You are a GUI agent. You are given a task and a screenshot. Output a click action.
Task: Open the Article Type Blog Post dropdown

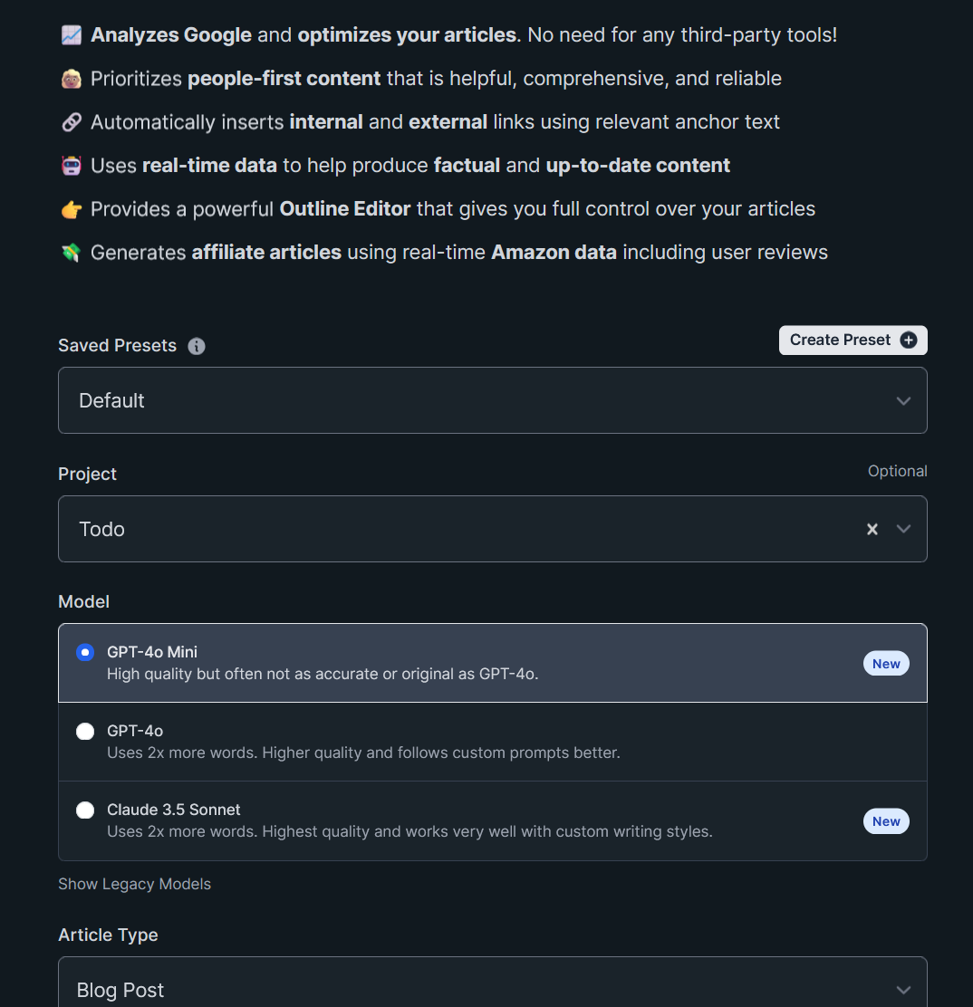[x=492, y=989]
